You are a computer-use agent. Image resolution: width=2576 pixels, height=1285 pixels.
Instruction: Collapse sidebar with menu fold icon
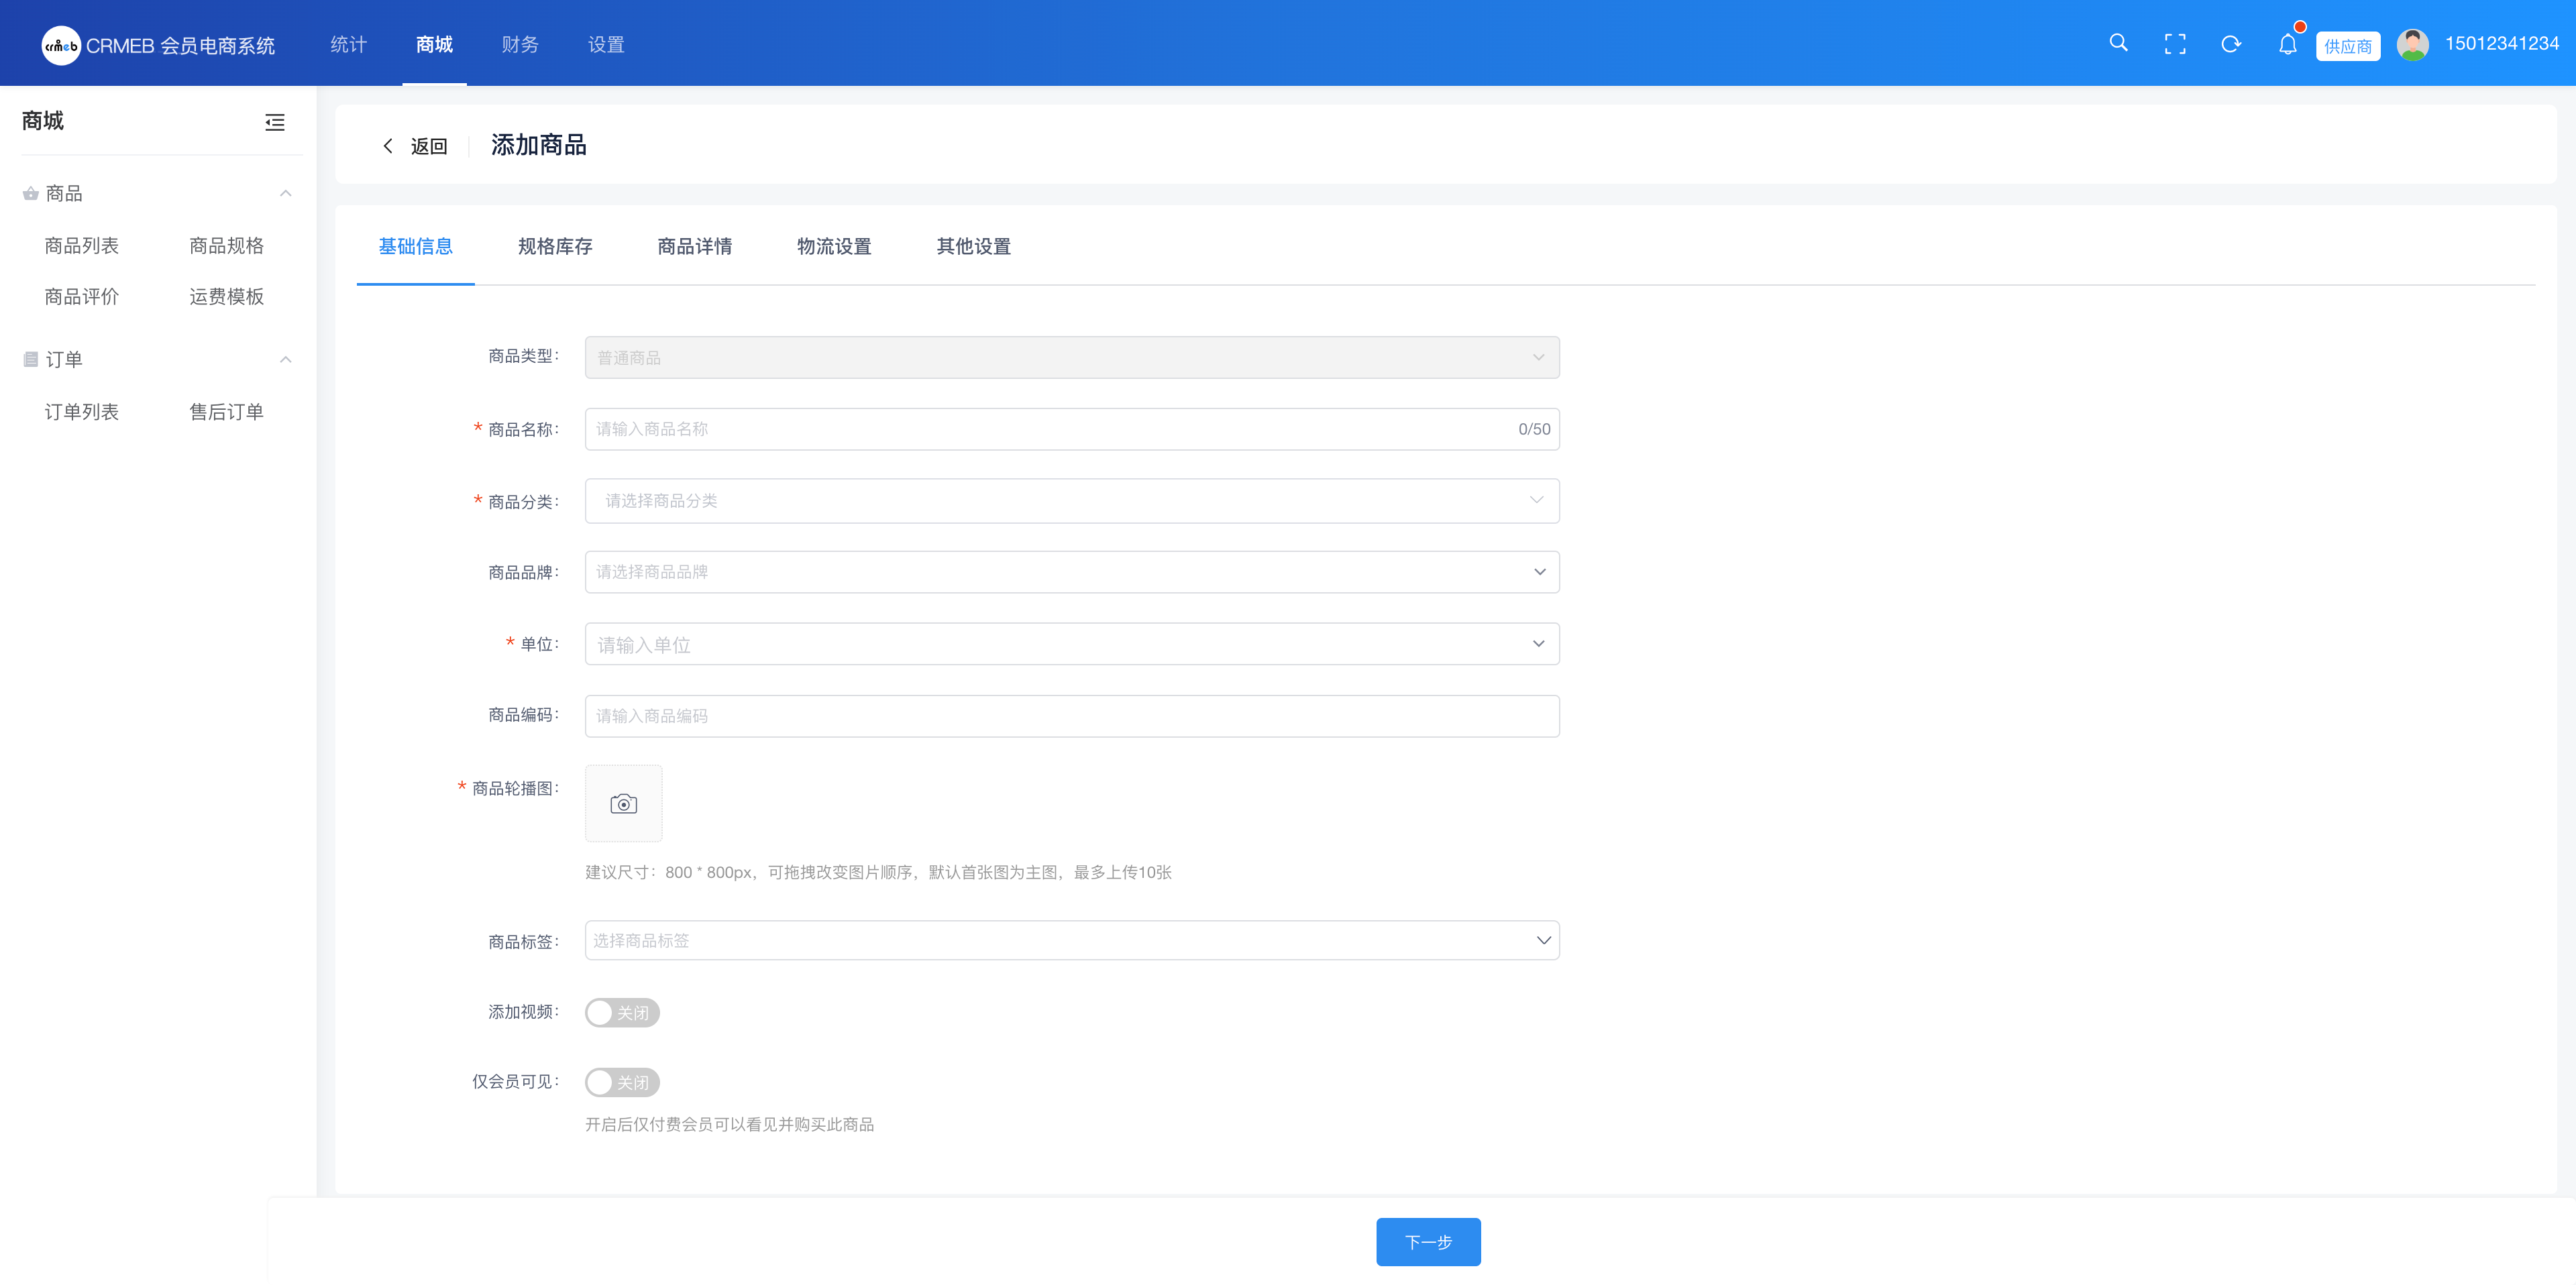coord(275,122)
